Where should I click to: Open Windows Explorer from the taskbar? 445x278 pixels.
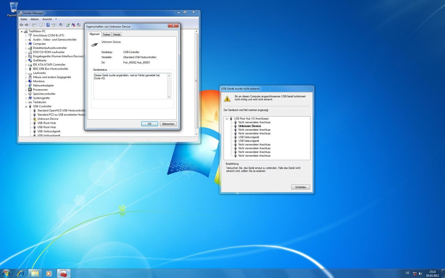point(35,273)
